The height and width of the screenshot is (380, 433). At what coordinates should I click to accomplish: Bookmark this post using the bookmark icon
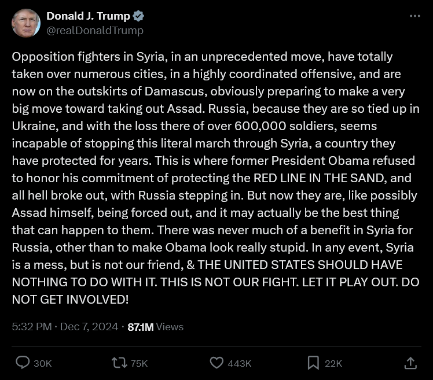(313, 363)
